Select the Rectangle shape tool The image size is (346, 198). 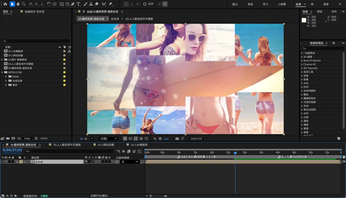[x=62, y=4]
